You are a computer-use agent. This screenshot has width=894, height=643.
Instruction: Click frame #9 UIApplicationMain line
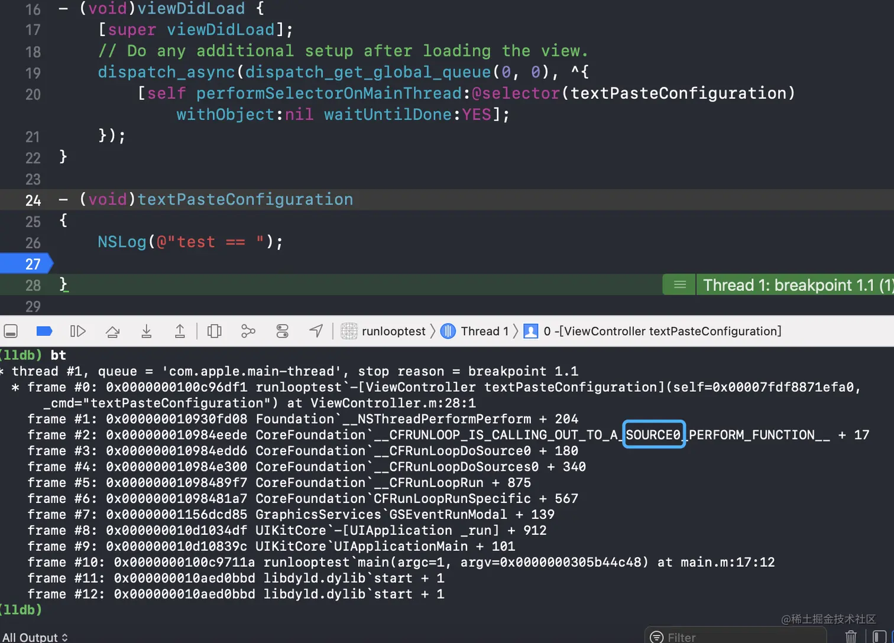coord(271,547)
